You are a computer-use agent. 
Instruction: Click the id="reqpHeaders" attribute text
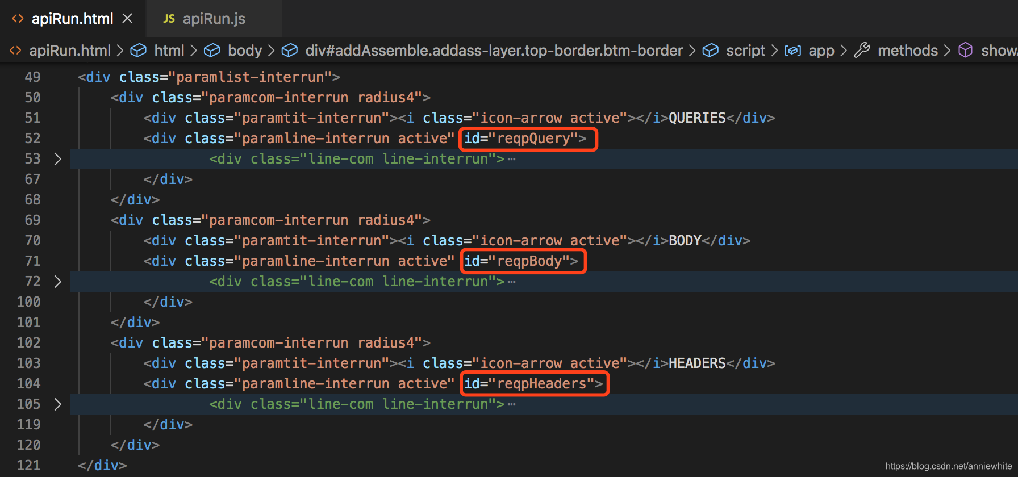pyautogui.click(x=529, y=384)
